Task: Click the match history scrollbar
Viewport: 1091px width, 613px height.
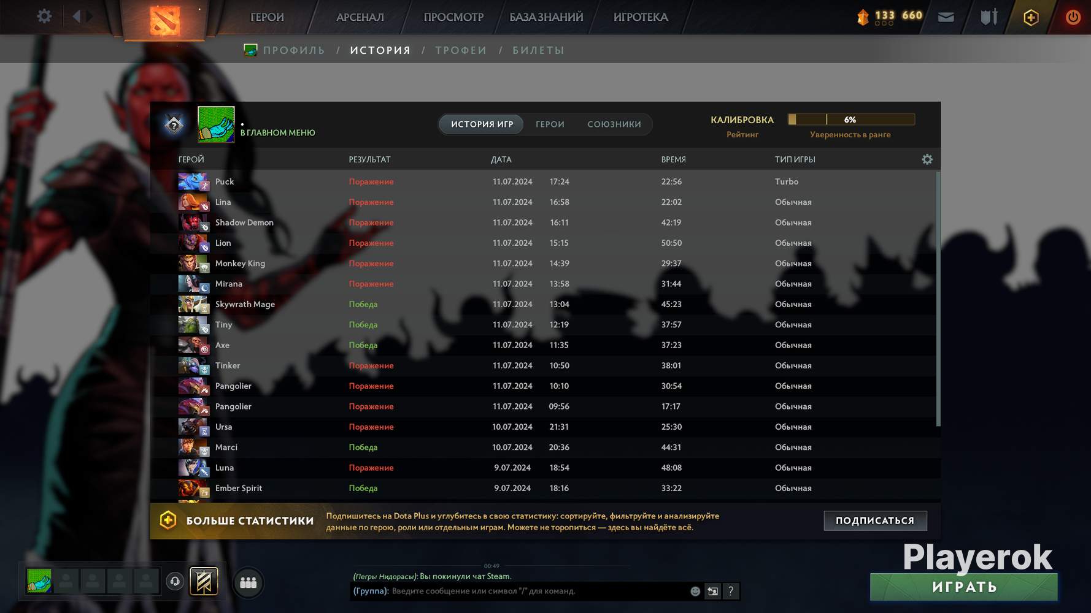Action: pyautogui.click(x=938, y=299)
